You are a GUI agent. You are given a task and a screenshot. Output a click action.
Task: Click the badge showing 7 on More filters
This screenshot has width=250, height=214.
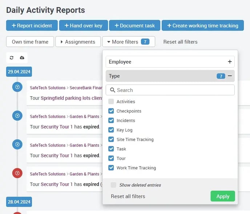tap(145, 42)
